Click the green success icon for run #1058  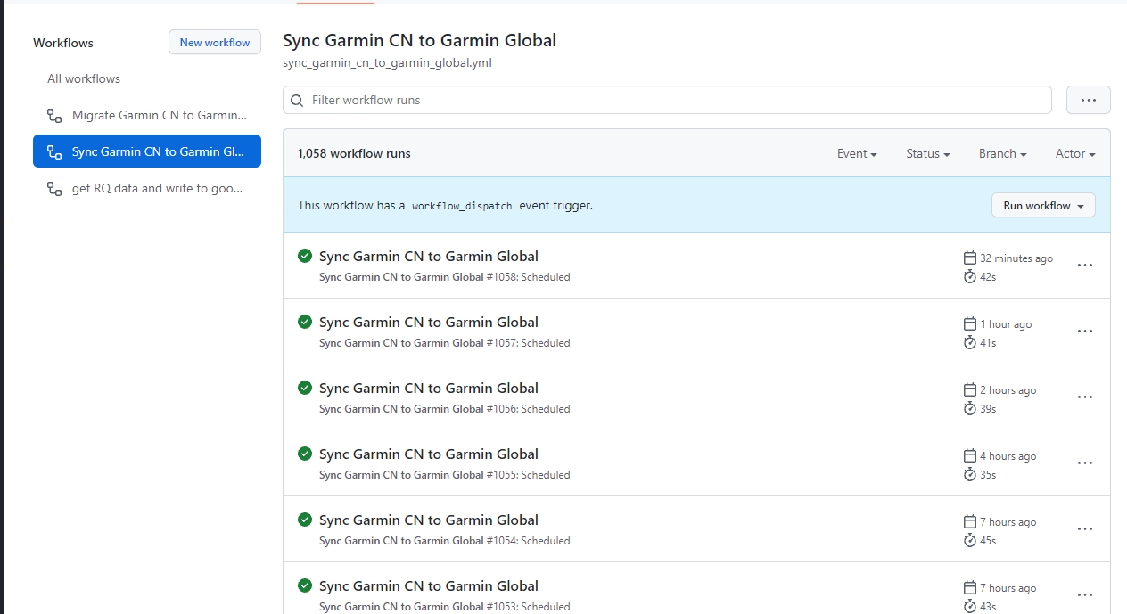(x=305, y=256)
